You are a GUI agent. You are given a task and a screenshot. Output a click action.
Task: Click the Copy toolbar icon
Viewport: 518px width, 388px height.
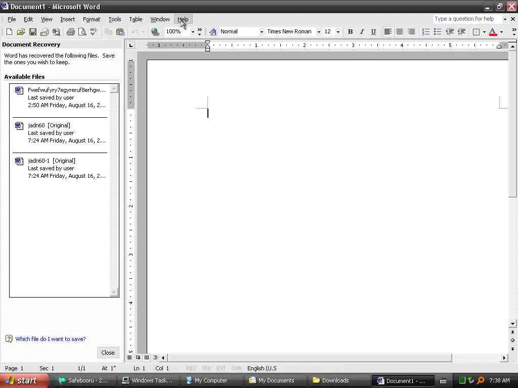pyautogui.click(x=108, y=32)
